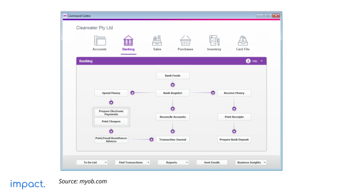Click the Find Transactions button

[131, 163]
